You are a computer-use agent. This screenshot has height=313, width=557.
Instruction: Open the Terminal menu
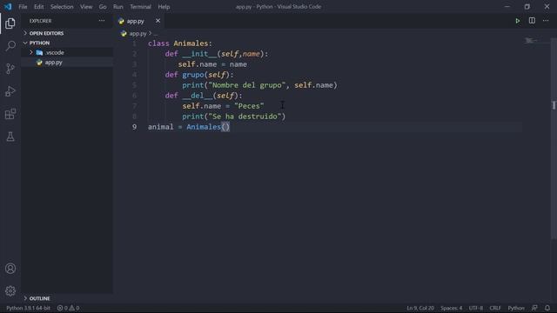click(x=140, y=7)
